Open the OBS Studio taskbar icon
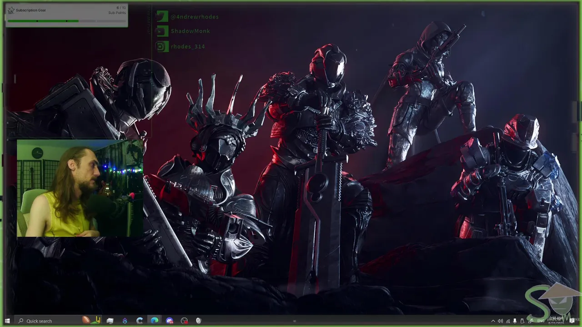Viewport: 582px width, 327px height. tap(184, 321)
